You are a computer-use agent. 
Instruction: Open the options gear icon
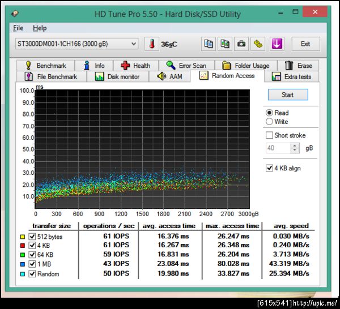point(258,44)
